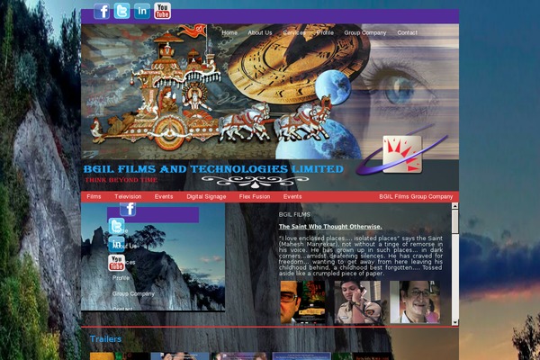The image size is (540, 360).
Task: Click the Trailers heading
Action: [105, 339]
